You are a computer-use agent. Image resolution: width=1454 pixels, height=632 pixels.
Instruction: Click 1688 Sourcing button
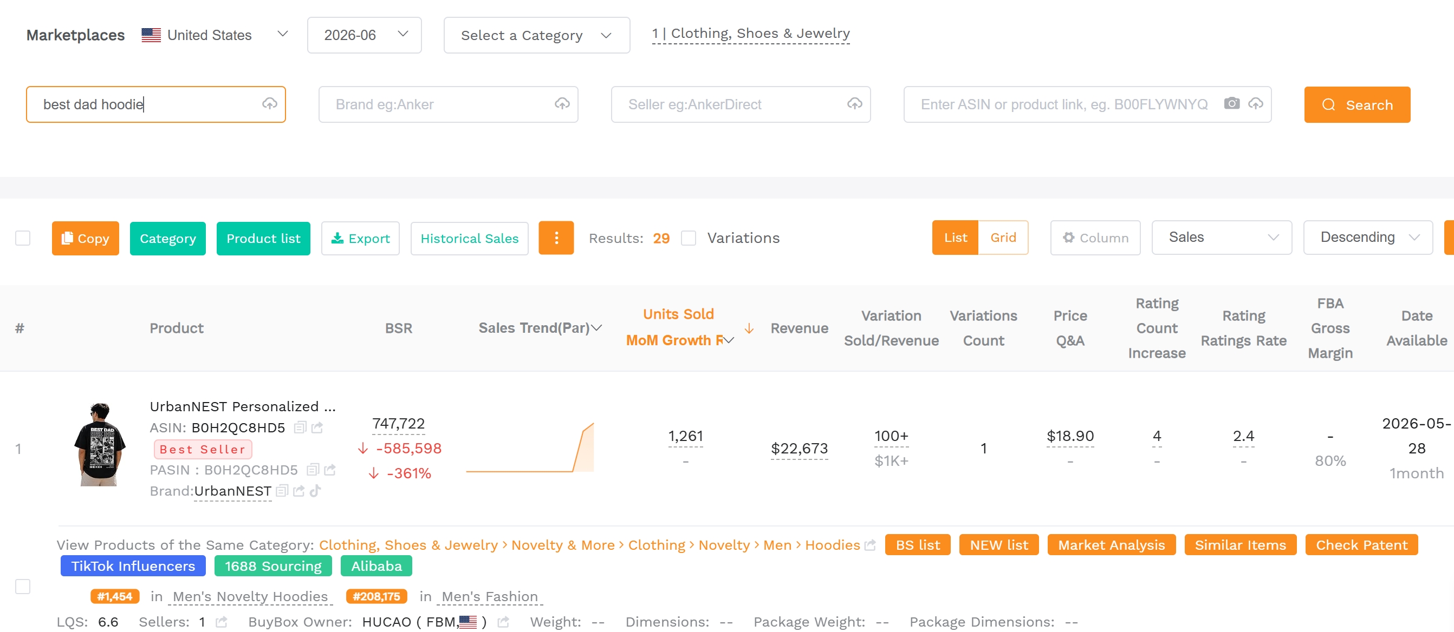point(272,565)
